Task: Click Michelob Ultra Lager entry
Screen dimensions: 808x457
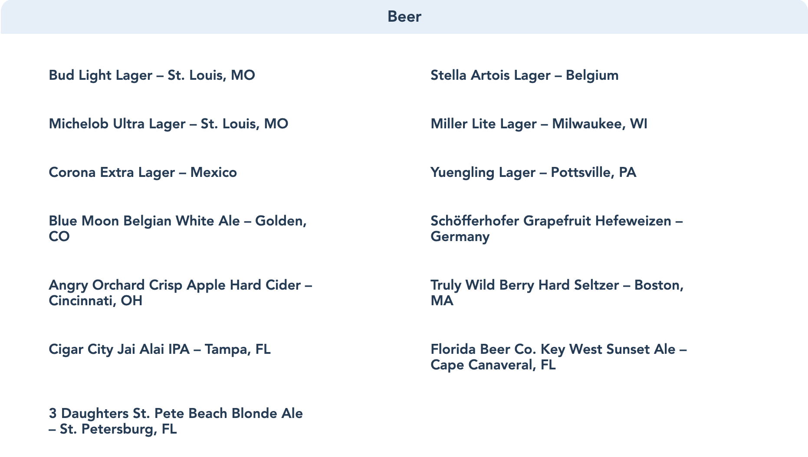Action: pyautogui.click(x=168, y=124)
